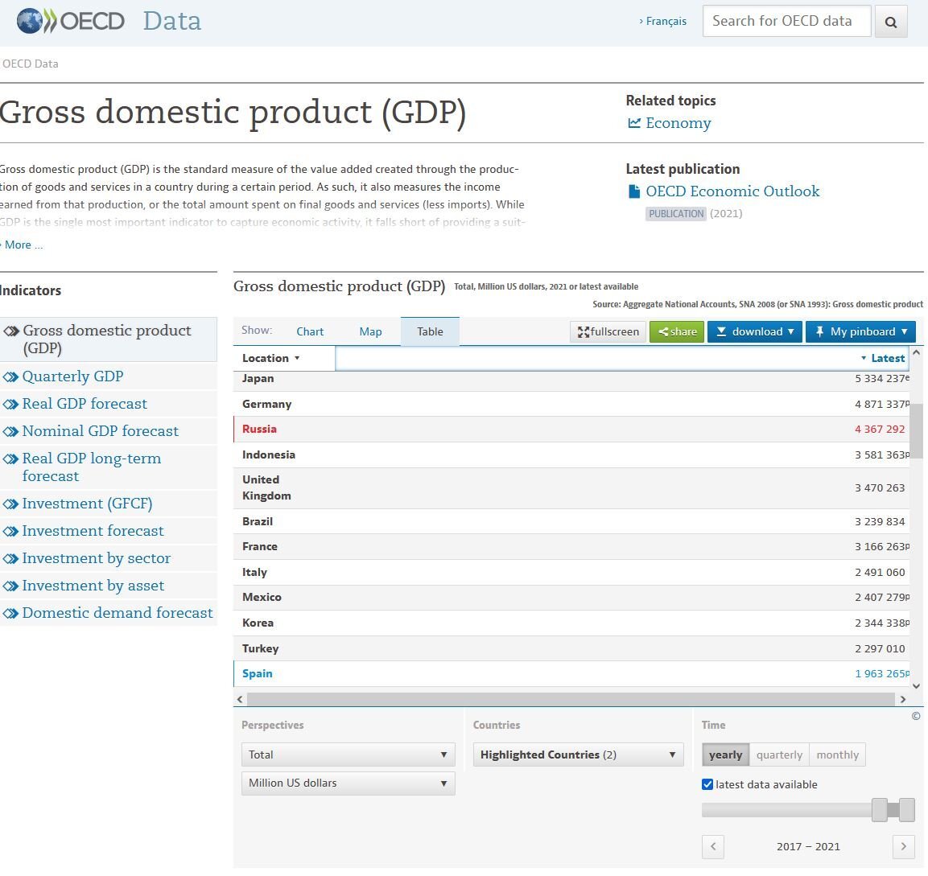Click the icon beside Real GDP forecast

tap(10, 404)
